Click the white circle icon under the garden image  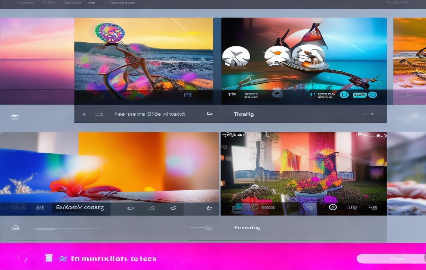point(333,207)
